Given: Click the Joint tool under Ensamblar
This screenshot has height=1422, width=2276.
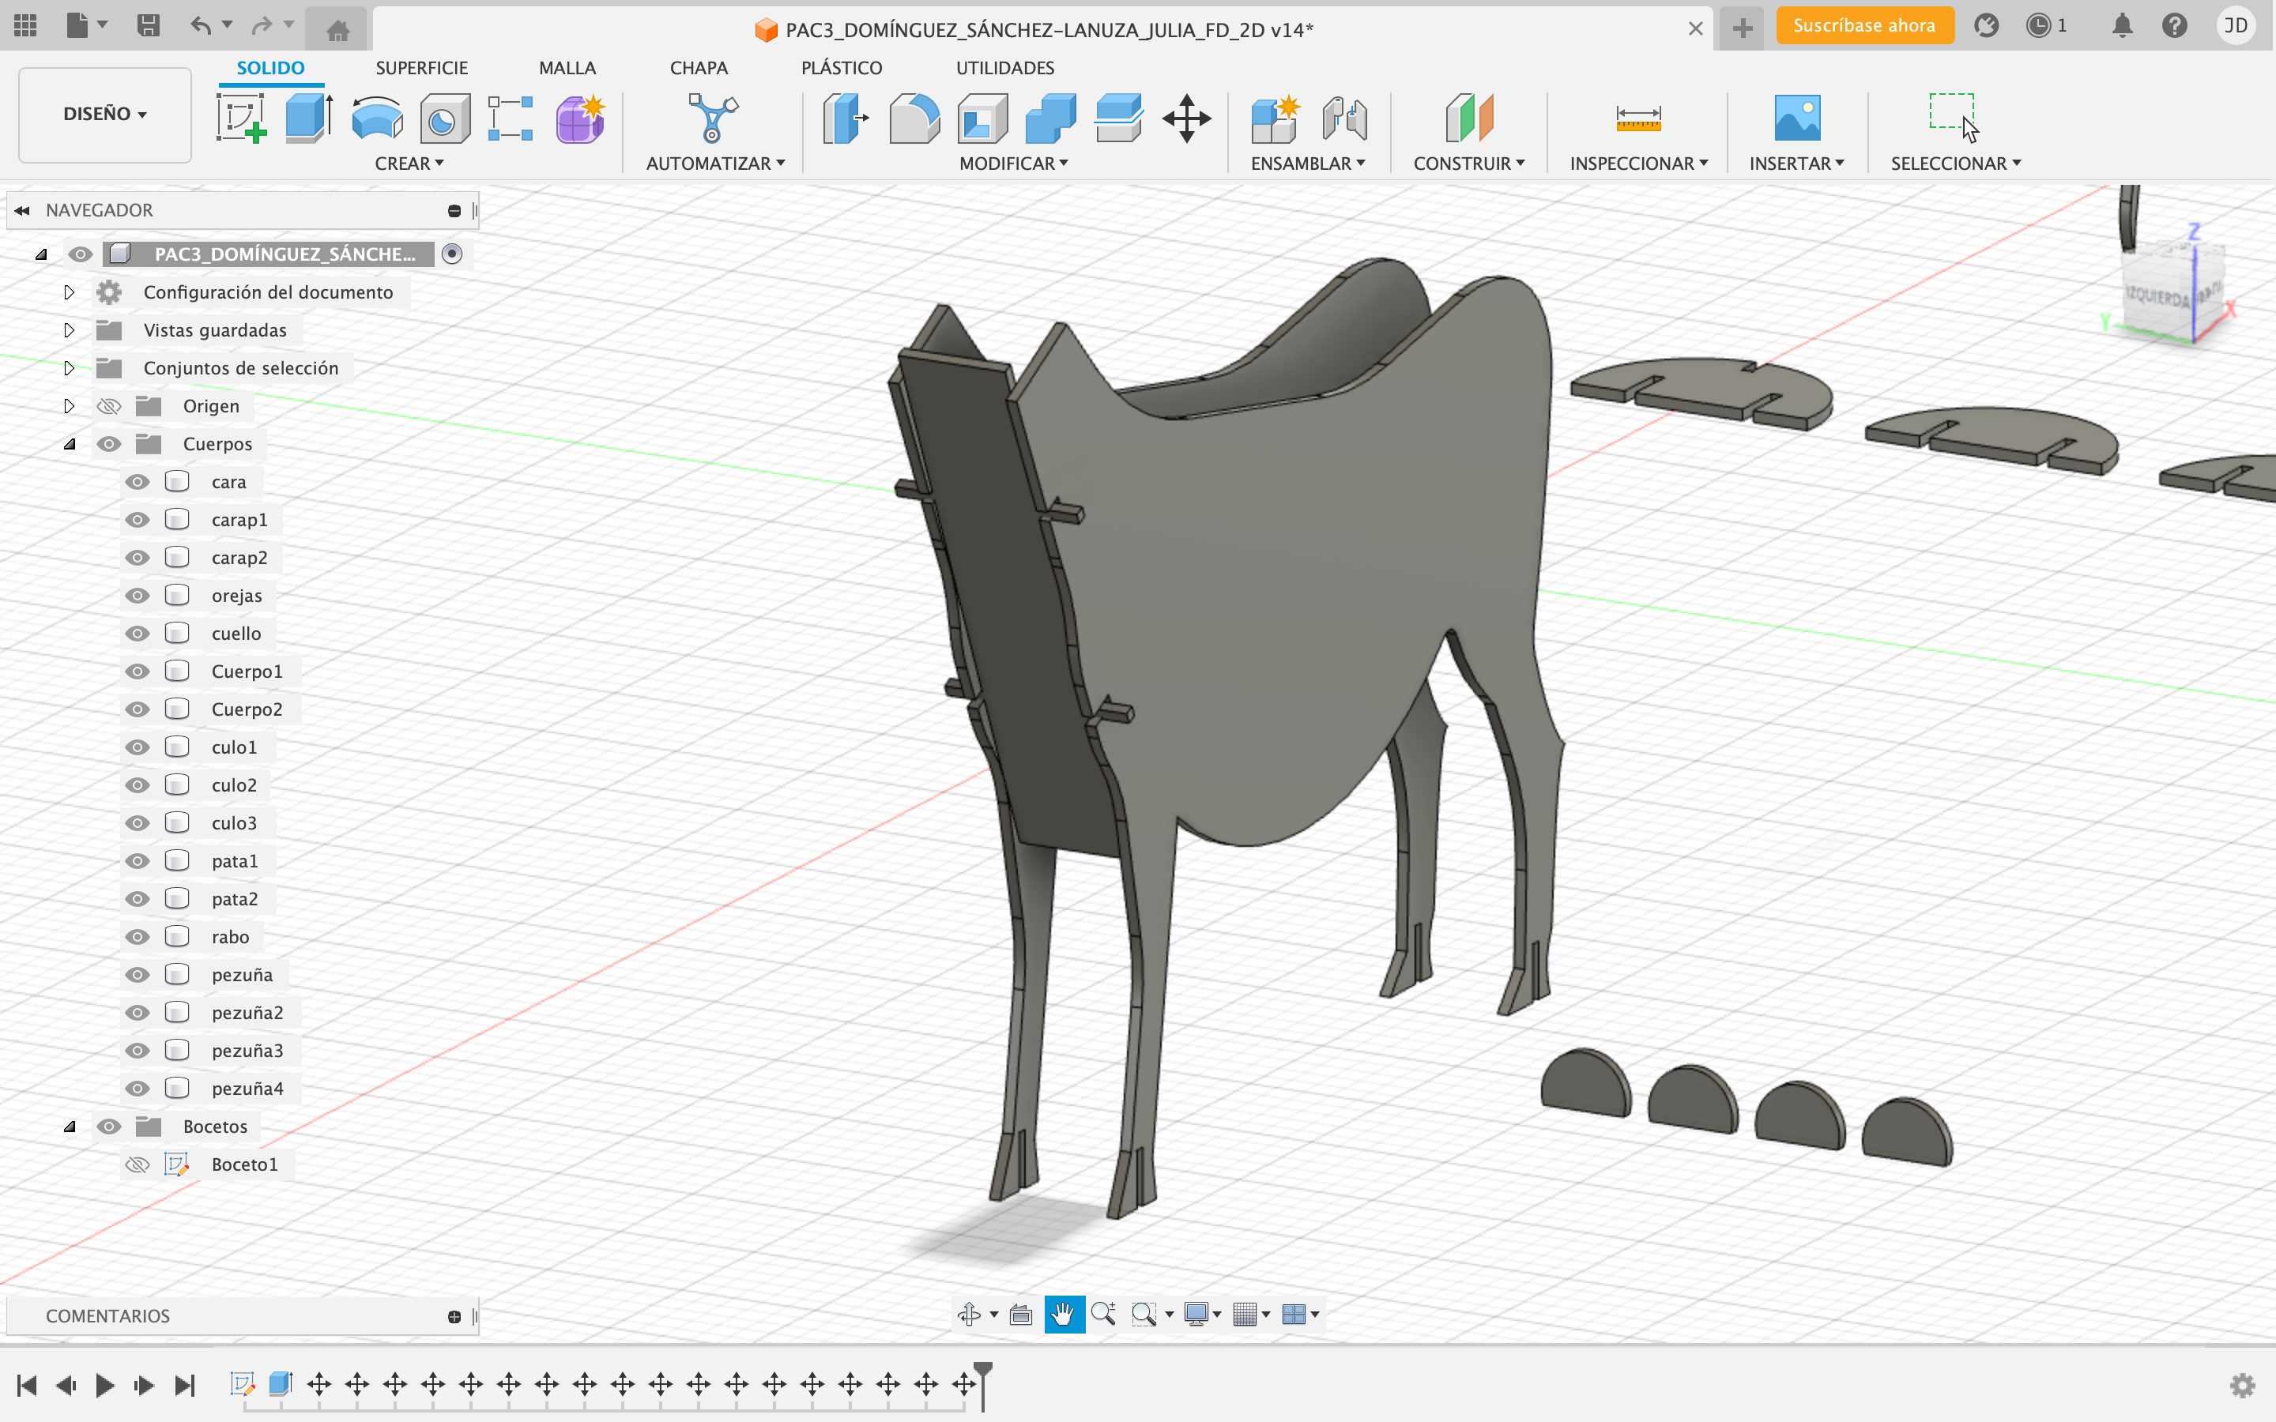Looking at the screenshot, I should 1344,118.
